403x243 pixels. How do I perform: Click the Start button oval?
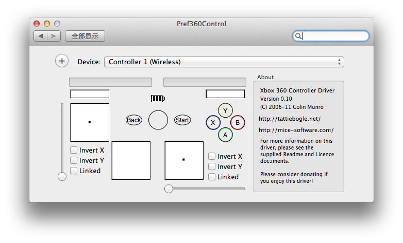coord(182,120)
